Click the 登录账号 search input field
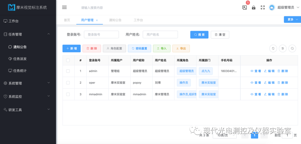This screenshot has height=144, width=301. tap(101, 35)
